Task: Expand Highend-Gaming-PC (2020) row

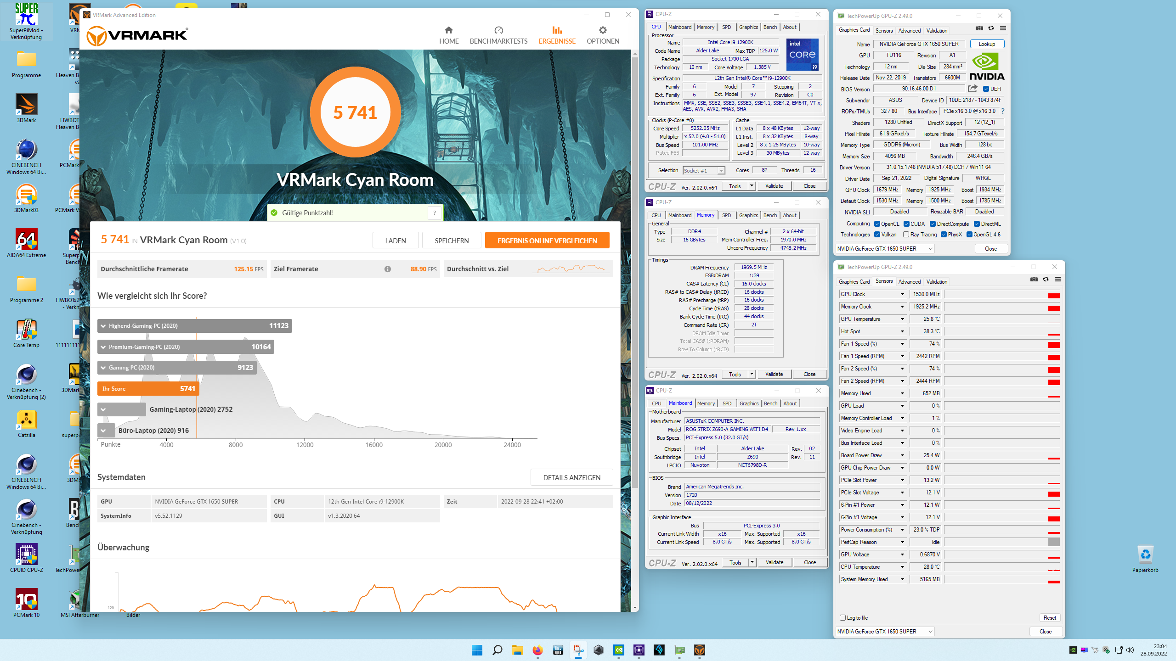Action: point(195,326)
